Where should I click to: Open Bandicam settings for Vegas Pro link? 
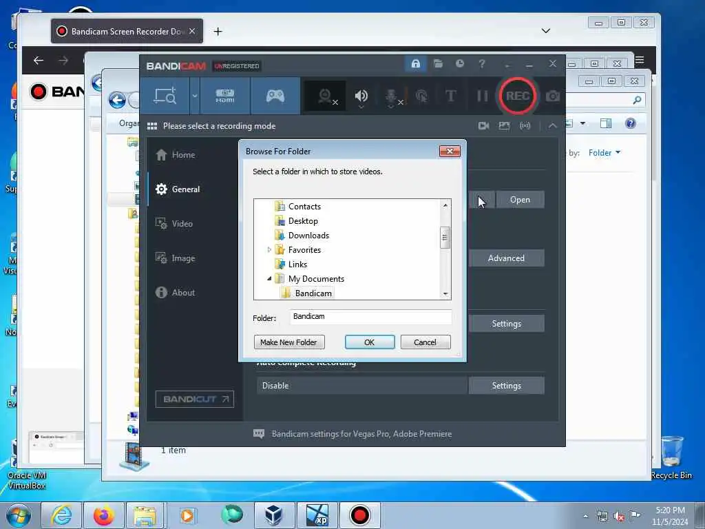361,434
